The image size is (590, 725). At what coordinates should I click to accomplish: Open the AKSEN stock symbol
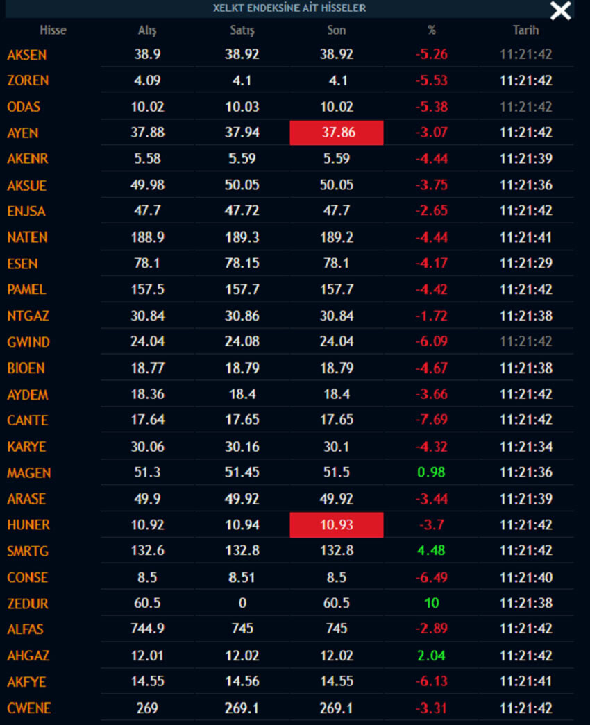tap(27, 55)
